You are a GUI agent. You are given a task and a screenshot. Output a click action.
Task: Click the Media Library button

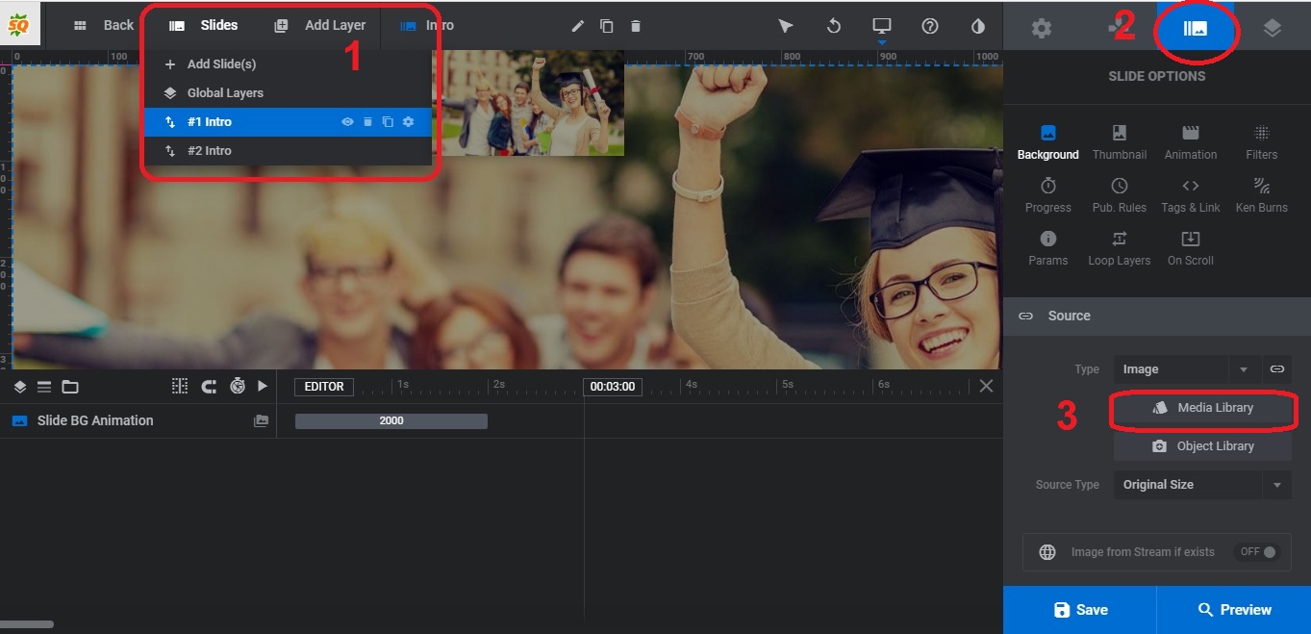[x=1203, y=408]
